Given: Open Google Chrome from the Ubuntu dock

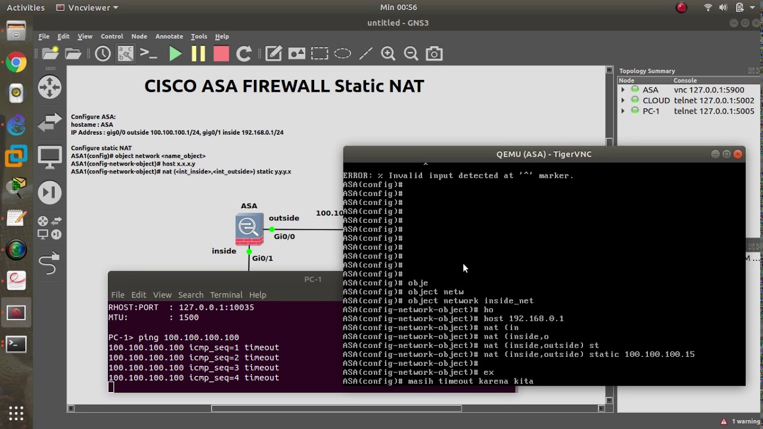Looking at the screenshot, I should tap(16, 62).
